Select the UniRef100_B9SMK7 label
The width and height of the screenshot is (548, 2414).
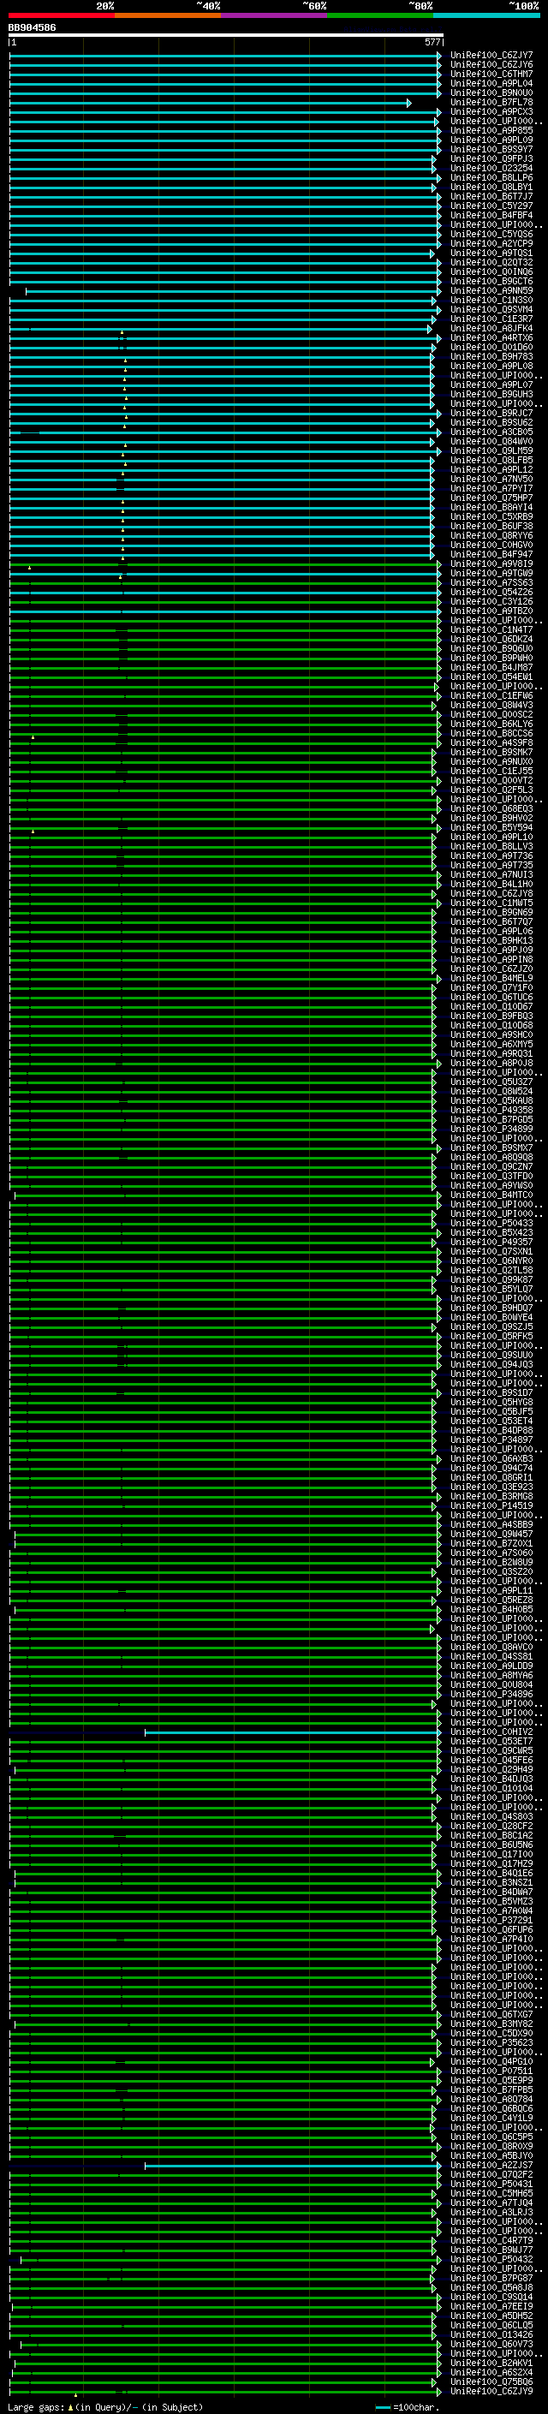491,752
